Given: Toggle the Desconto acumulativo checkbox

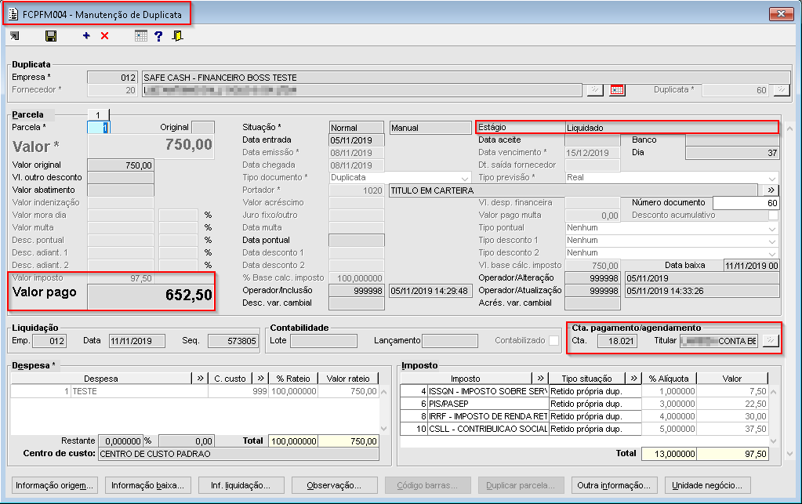Looking at the screenshot, I should click(773, 216).
